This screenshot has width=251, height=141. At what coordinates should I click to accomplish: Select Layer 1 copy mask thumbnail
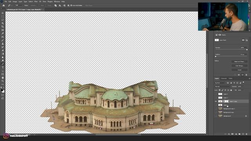pyautogui.click(x=226, y=101)
